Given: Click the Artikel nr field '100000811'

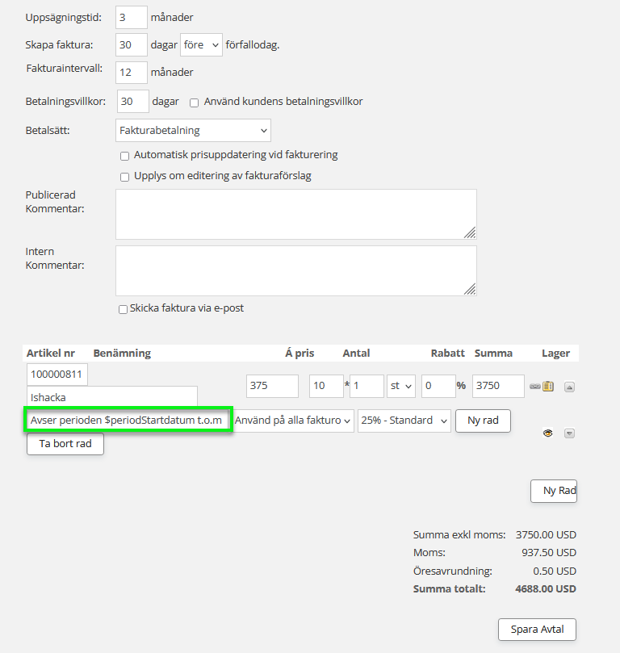Looking at the screenshot, I should coord(57,375).
